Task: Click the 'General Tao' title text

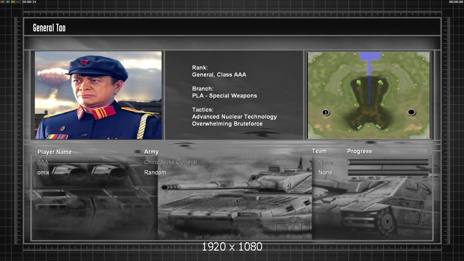Action: point(49,28)
